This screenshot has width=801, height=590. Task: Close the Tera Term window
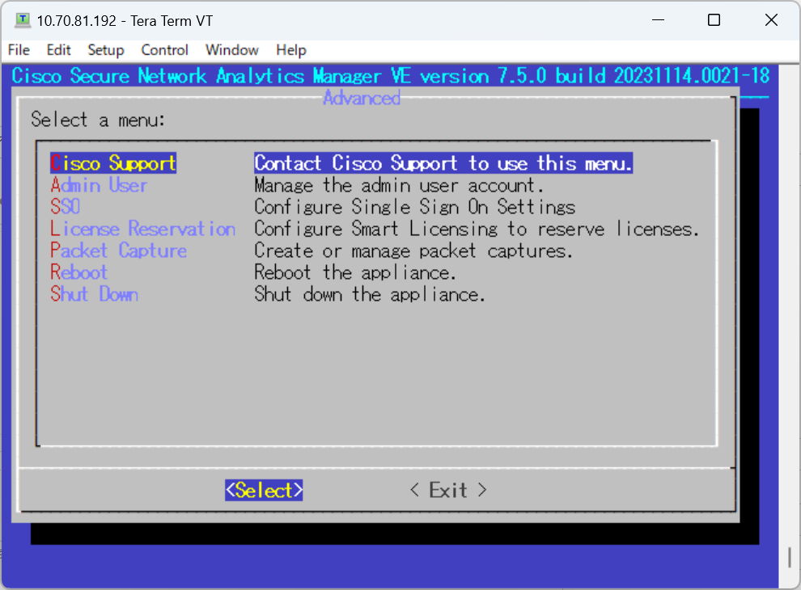click(771, 20)
